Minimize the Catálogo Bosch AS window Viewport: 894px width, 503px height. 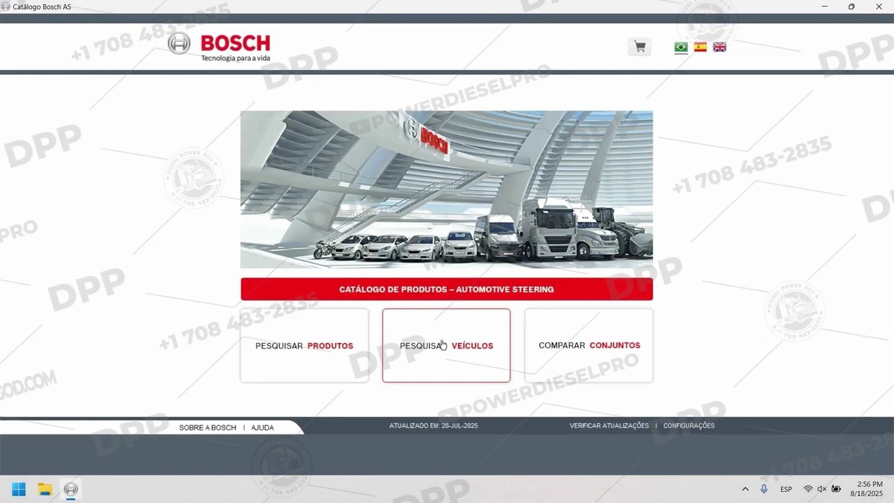[825, 6]
